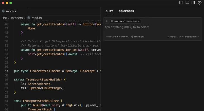The width and height of the screenshot is (204, 111).
Task: Click TransportStack on line 66
Action: click(40, 109)
